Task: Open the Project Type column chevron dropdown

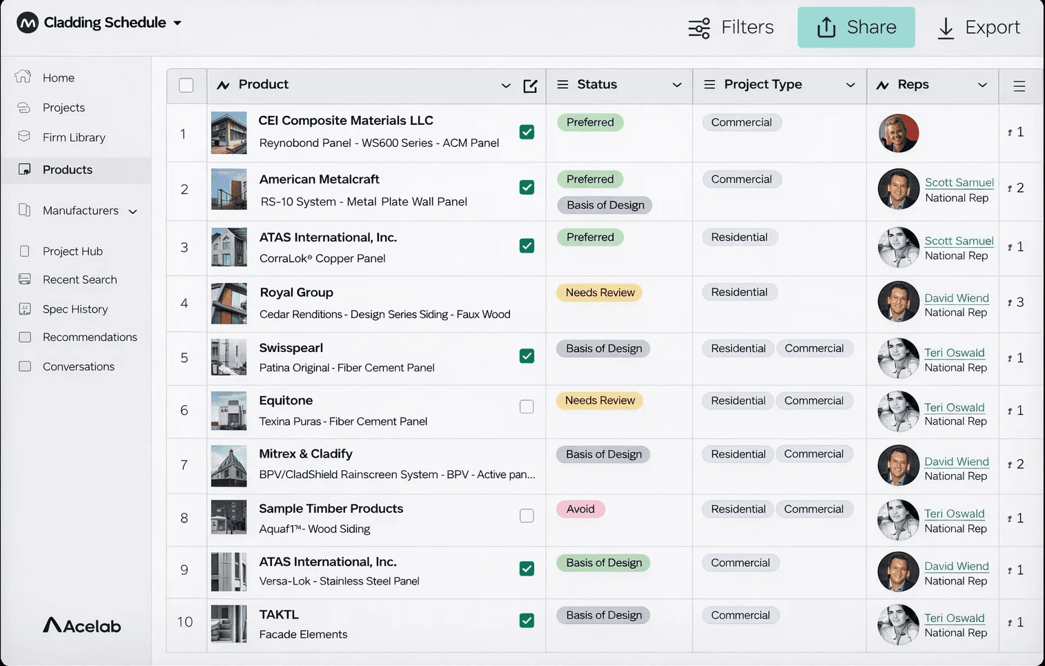Action: tap(850, 85)
